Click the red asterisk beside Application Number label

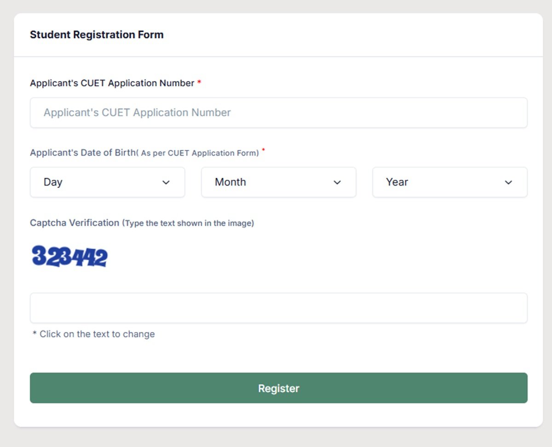tap(199, 82)
